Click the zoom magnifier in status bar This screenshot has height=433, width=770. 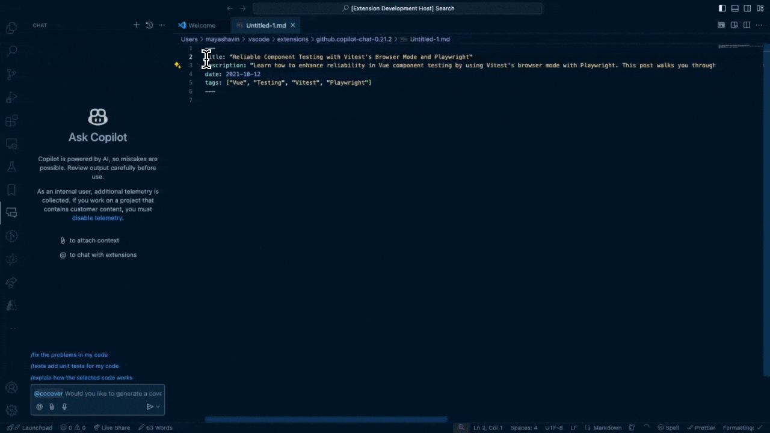tap(461, 428)
